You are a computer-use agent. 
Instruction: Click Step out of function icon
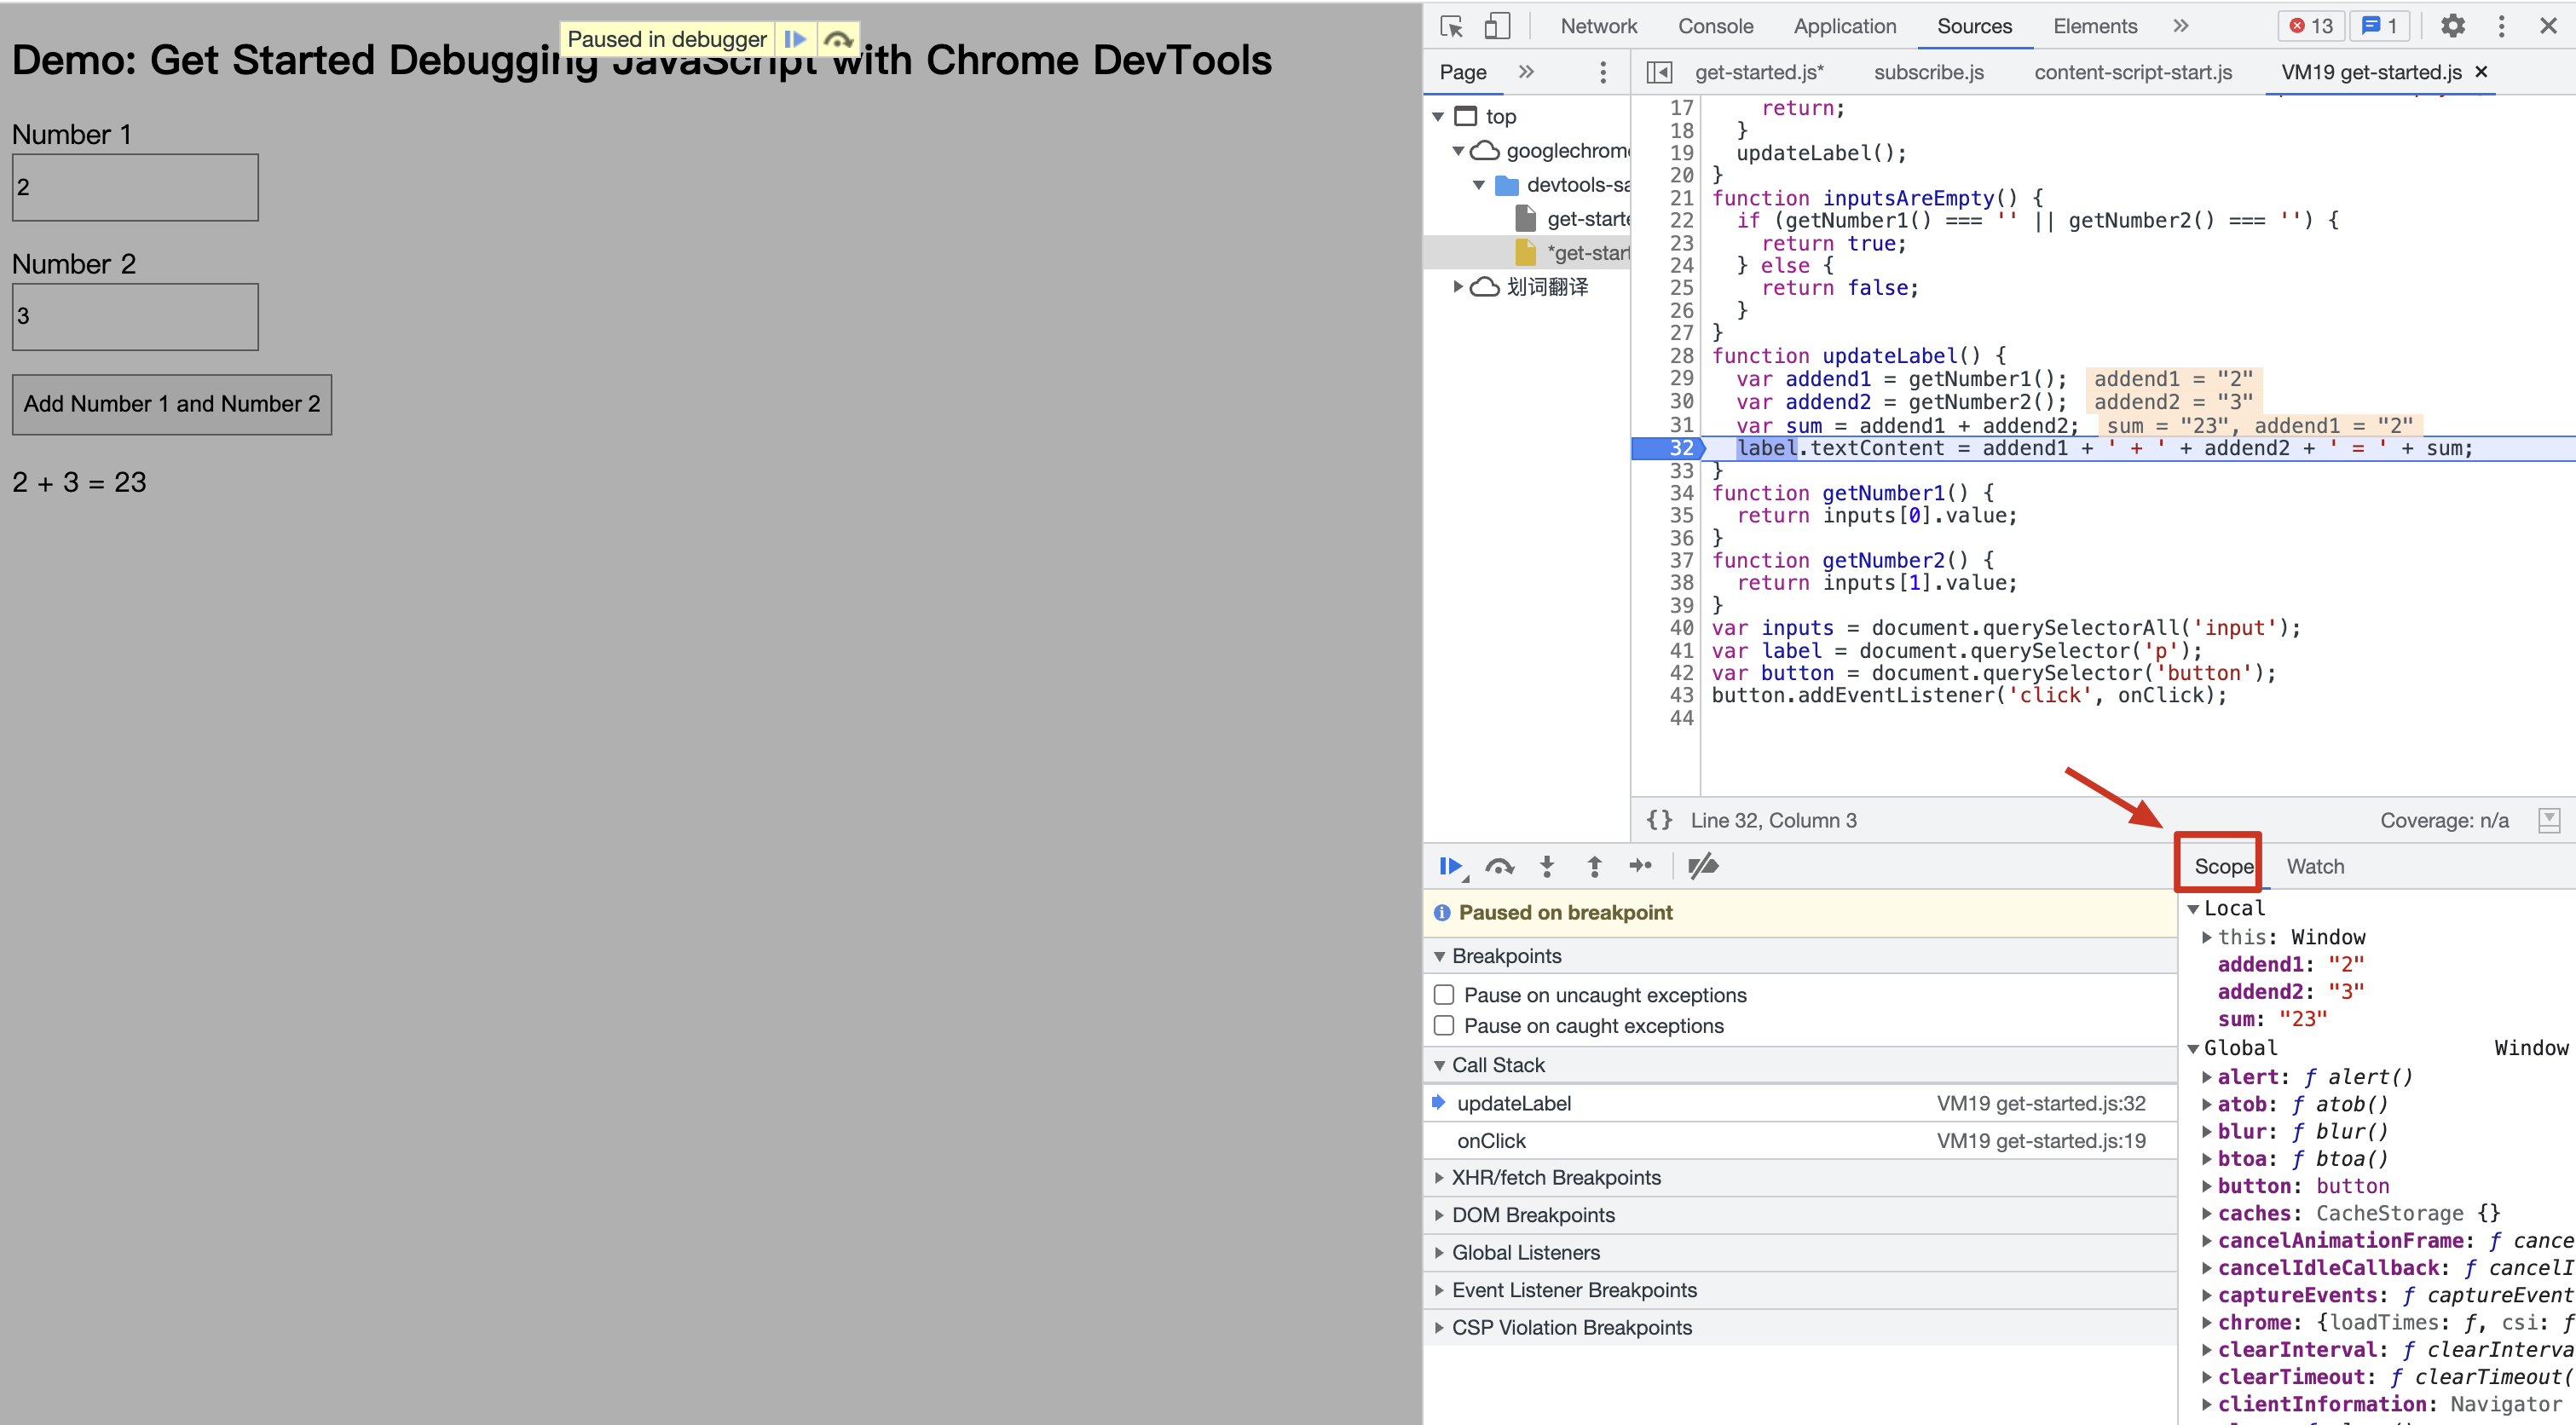tap(1594, 866)
